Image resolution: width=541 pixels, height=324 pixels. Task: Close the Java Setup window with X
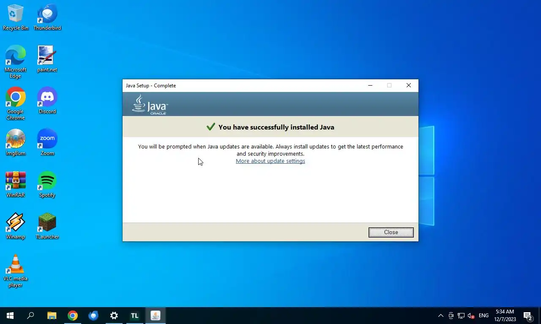(409, 85)
